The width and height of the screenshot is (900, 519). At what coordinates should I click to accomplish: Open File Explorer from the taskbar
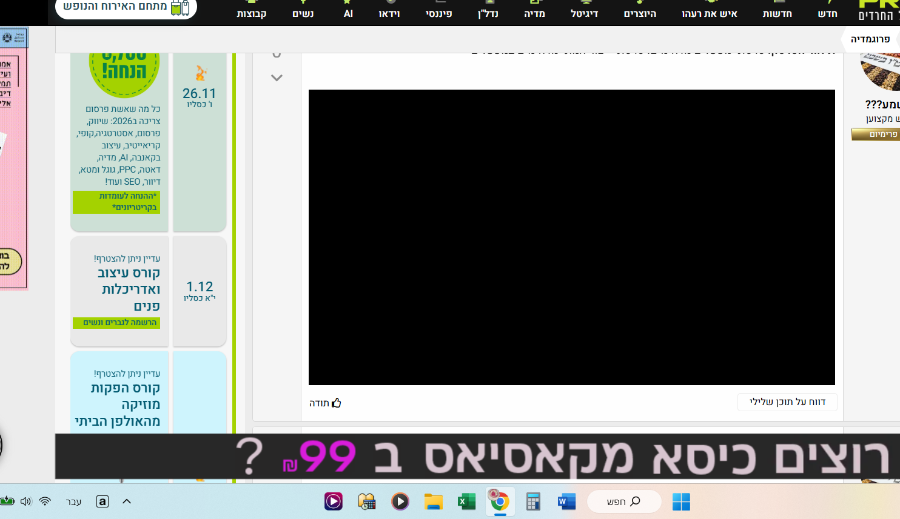(433, 501)
